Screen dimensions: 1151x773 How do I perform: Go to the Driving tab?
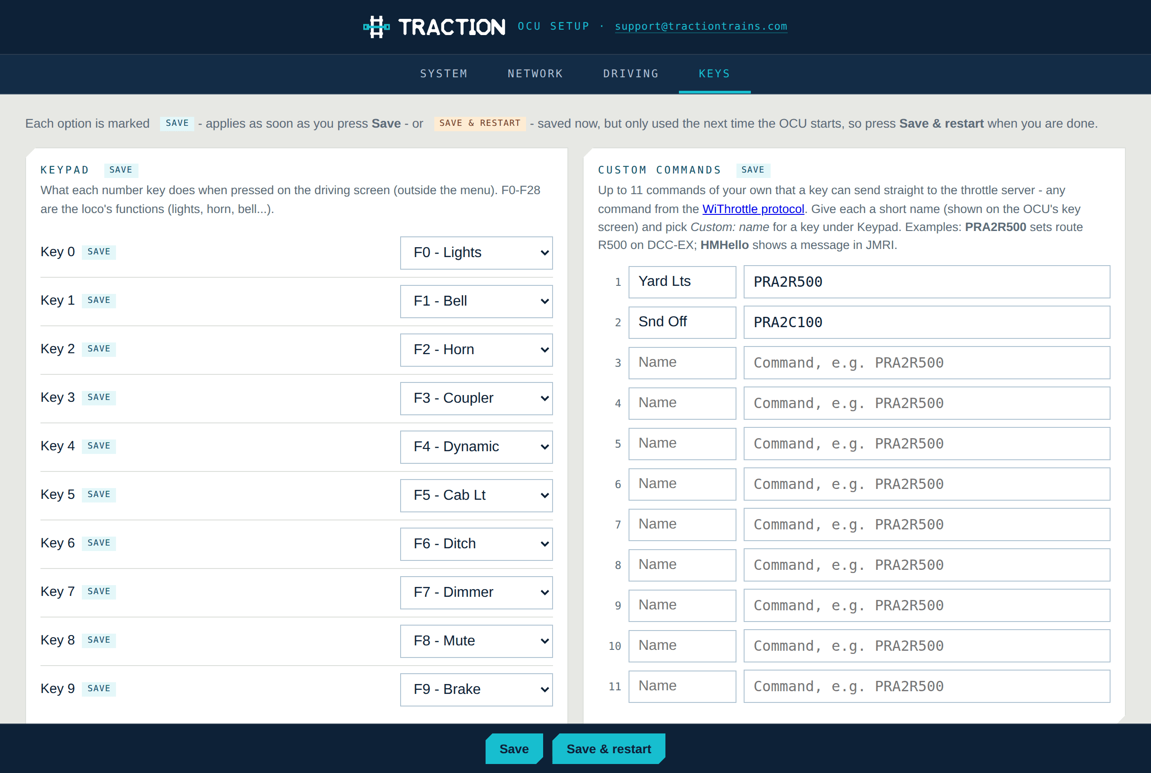631,73
